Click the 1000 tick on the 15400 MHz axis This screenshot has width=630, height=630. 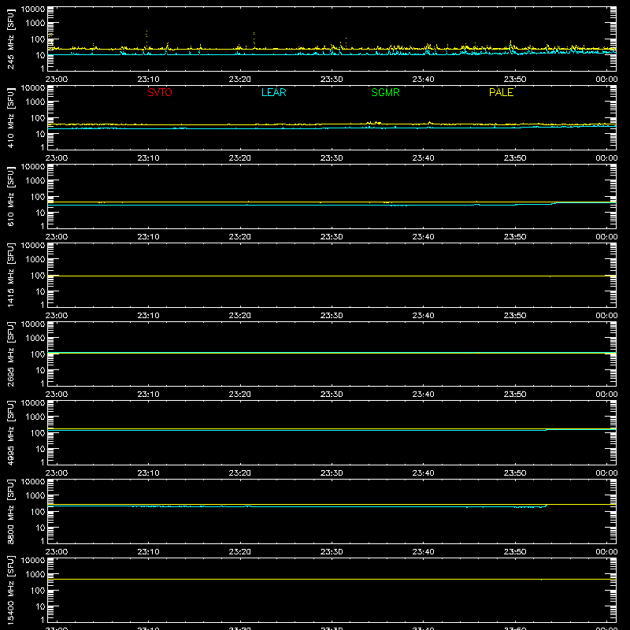pyautogui.click(x=35, y=575)
